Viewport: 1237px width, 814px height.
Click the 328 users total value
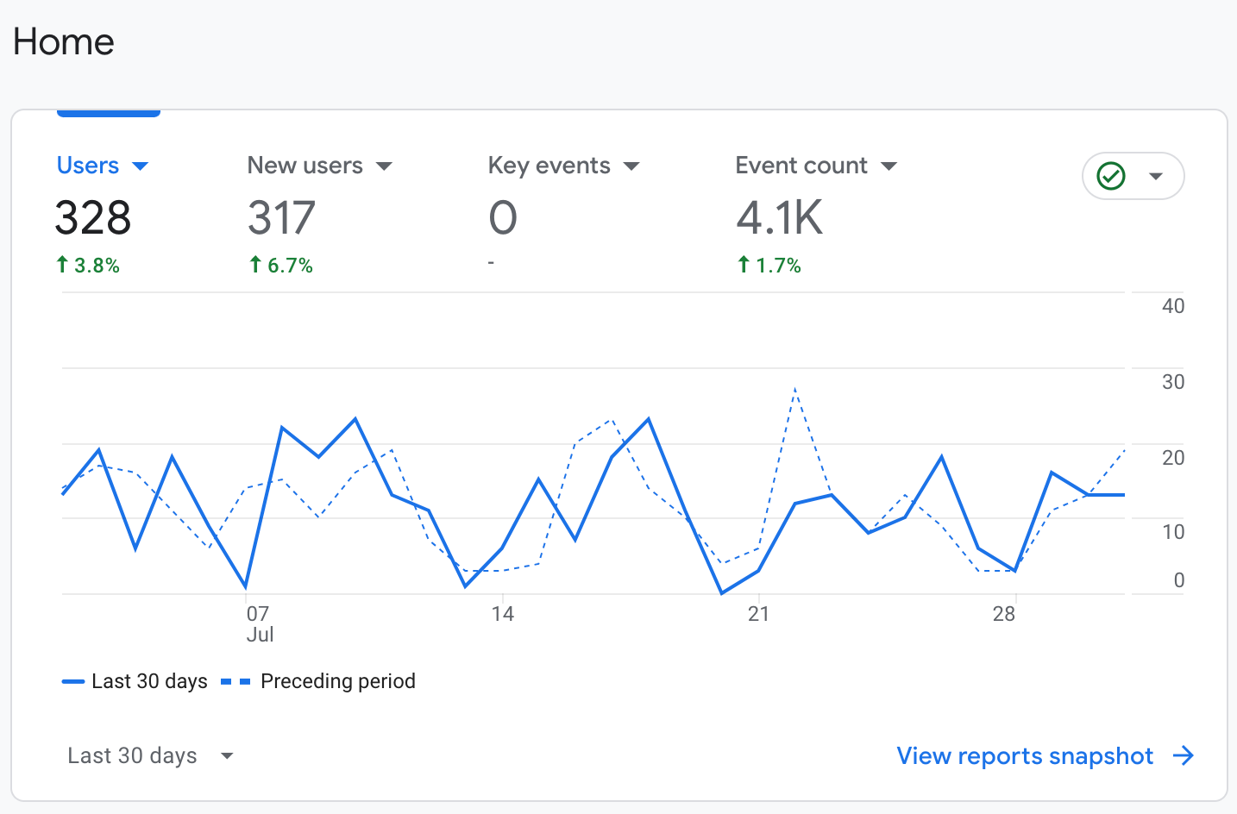tap(93, 217)
